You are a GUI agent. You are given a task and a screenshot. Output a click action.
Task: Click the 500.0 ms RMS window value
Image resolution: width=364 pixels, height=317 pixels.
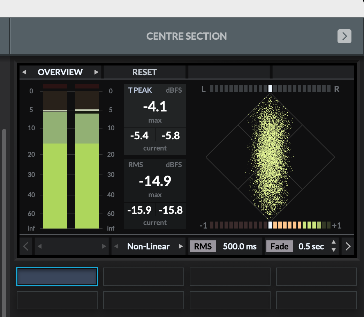(x=240, y=246)
